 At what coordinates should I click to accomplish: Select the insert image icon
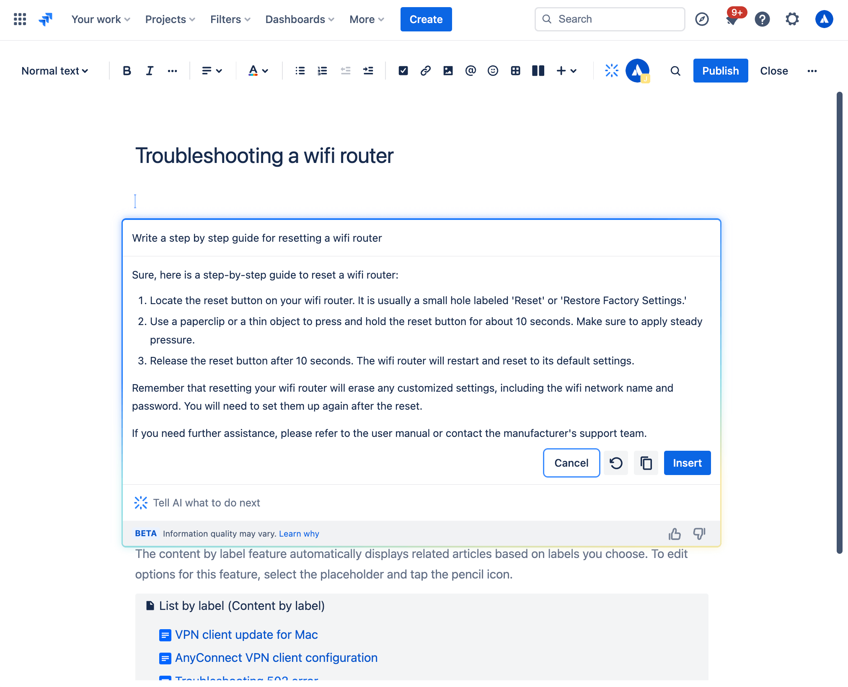pyautogui.click(x=448, y=70)
